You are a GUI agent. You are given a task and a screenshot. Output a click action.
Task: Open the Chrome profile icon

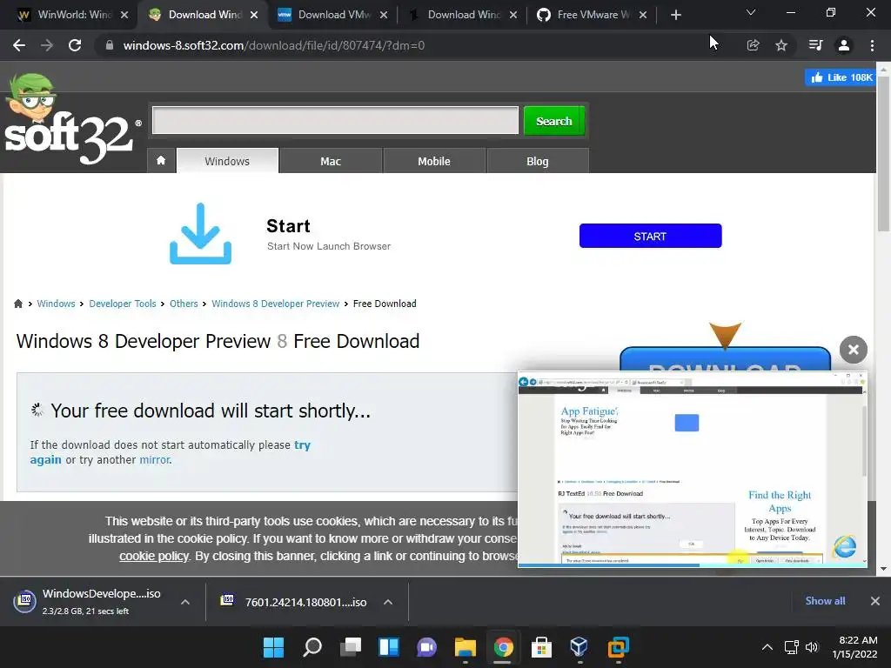click(844, 45)
